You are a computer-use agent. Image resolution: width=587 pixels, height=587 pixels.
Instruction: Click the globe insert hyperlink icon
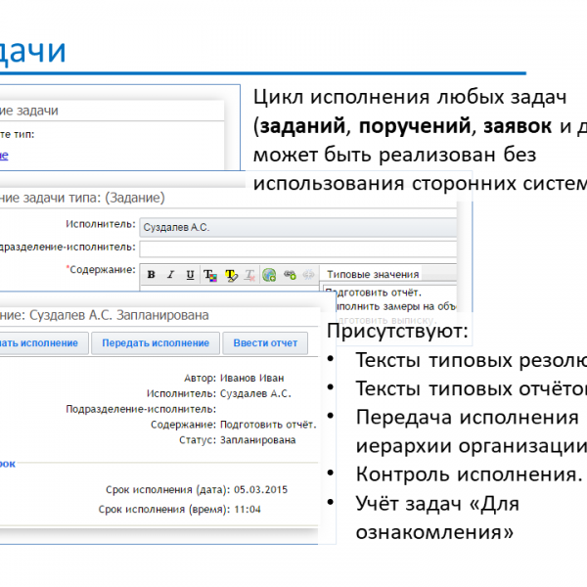click(x=269, y=275)
